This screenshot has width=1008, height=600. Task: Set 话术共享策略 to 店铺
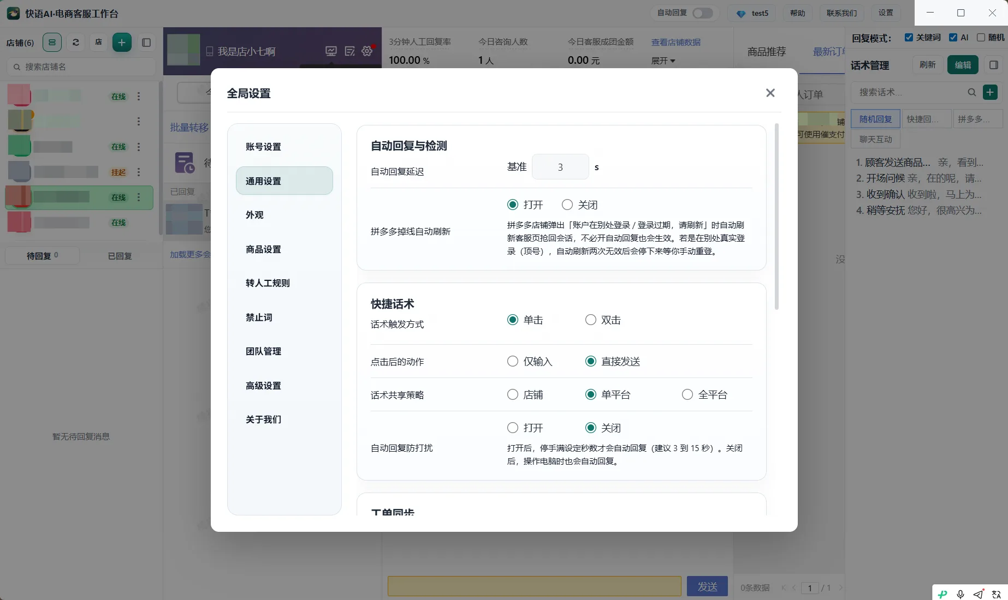point(512,394)
